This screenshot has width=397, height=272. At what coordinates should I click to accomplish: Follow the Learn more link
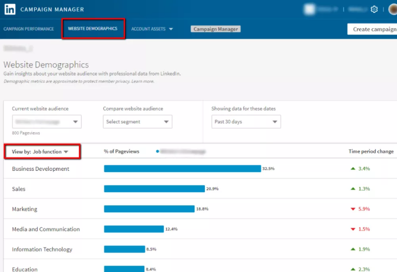143,81
